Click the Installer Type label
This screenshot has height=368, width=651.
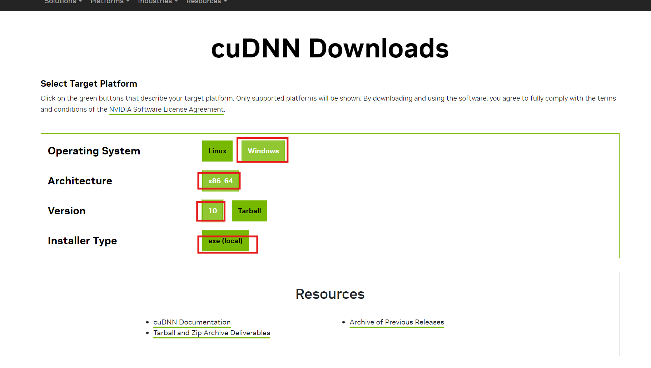83,241
